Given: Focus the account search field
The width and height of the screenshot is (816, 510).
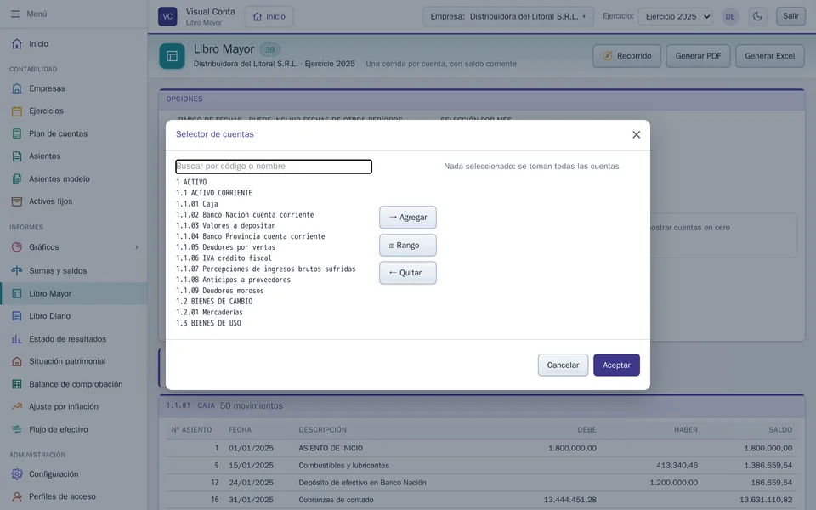Looking at the screenshot, I should (274, 167).
